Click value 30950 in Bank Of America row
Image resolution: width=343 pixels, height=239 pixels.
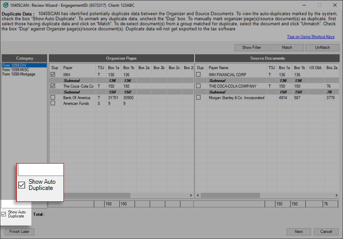coord(128,98)
